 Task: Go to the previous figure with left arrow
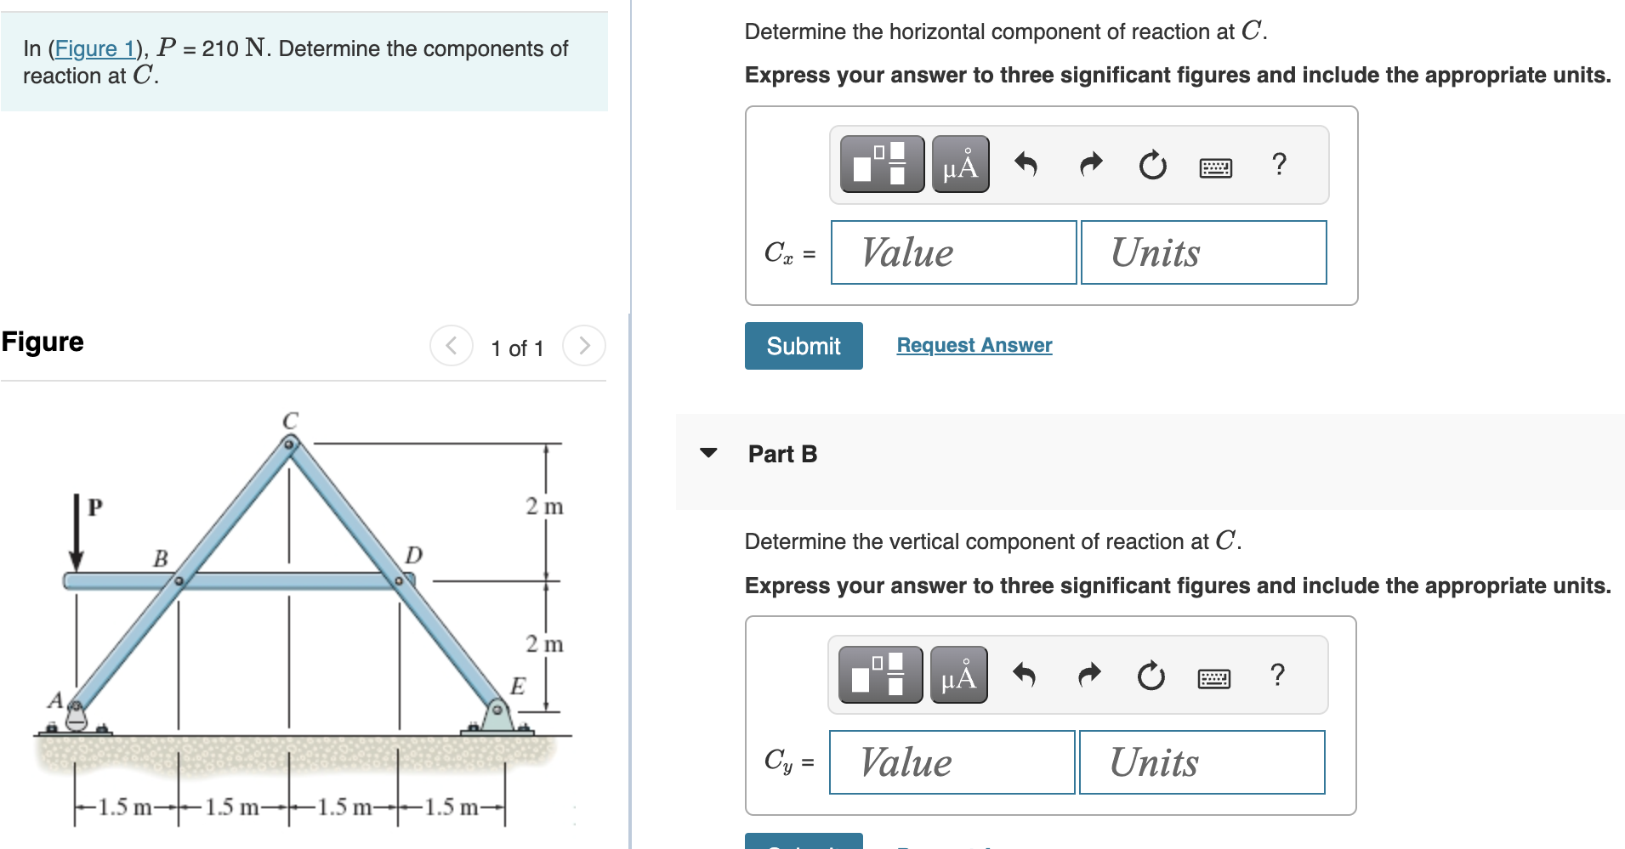pyautogui.click(x=451, y=345)
